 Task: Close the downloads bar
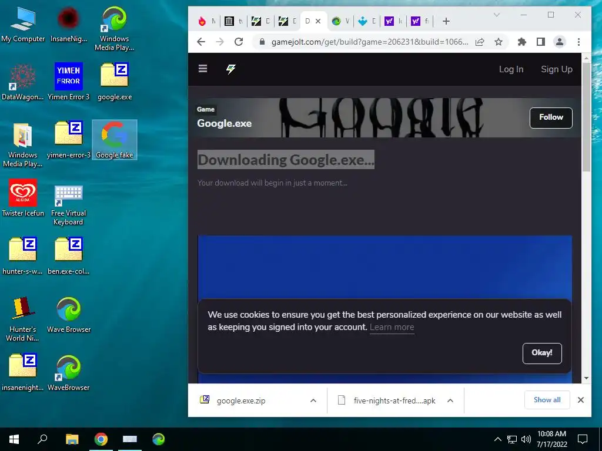pos(581,400)
